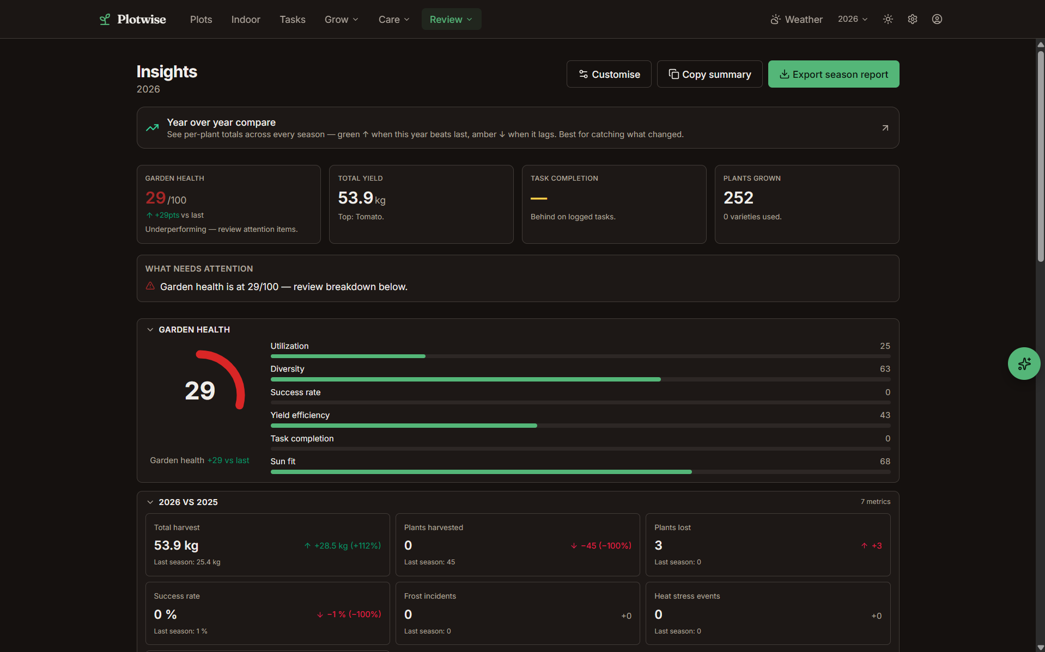Viewport: 1045px width, 652px height.
Task: Open the Weather icon in header
Action: 775,20
